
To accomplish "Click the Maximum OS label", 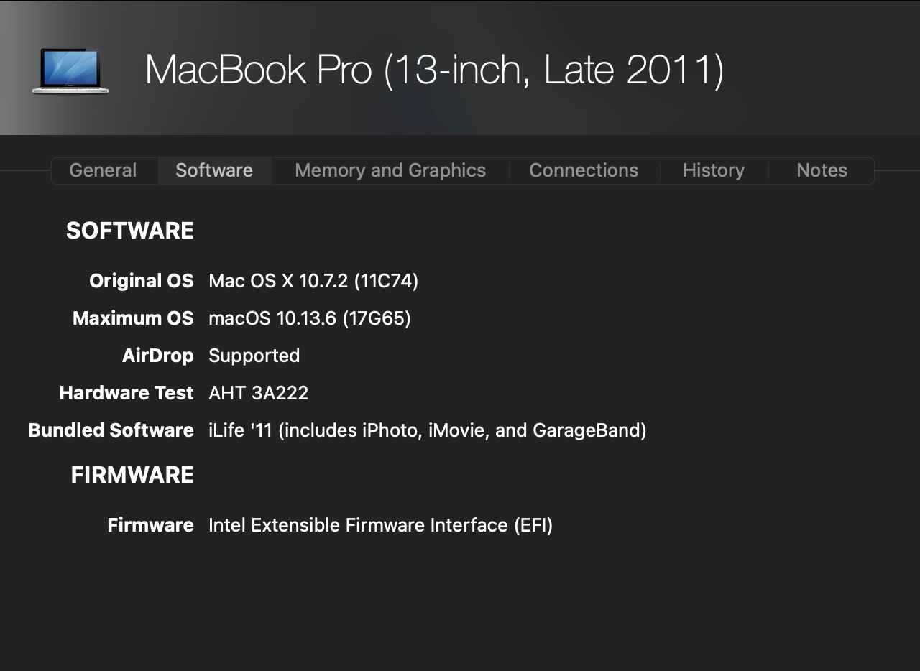I will (x=133, y=318).
